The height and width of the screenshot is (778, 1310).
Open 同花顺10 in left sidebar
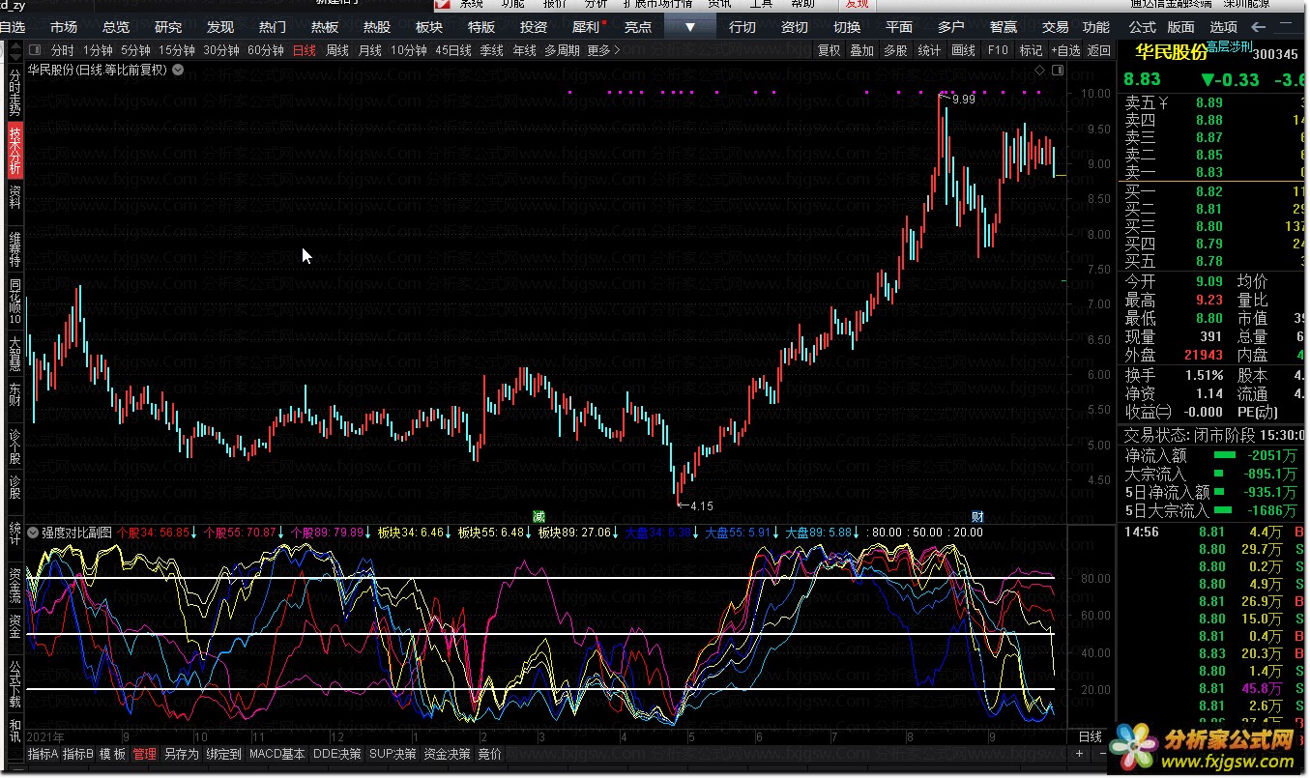15,301
